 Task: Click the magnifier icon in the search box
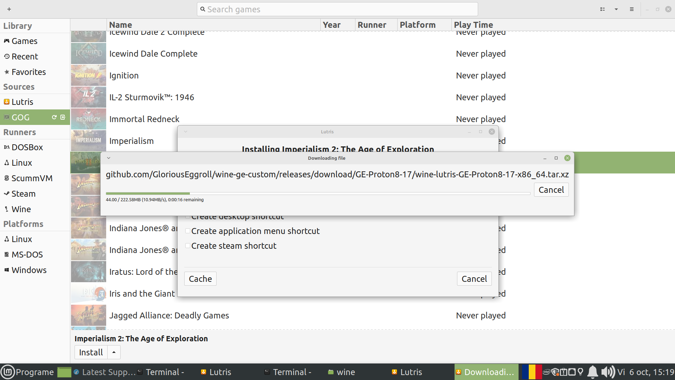[202, 9]
